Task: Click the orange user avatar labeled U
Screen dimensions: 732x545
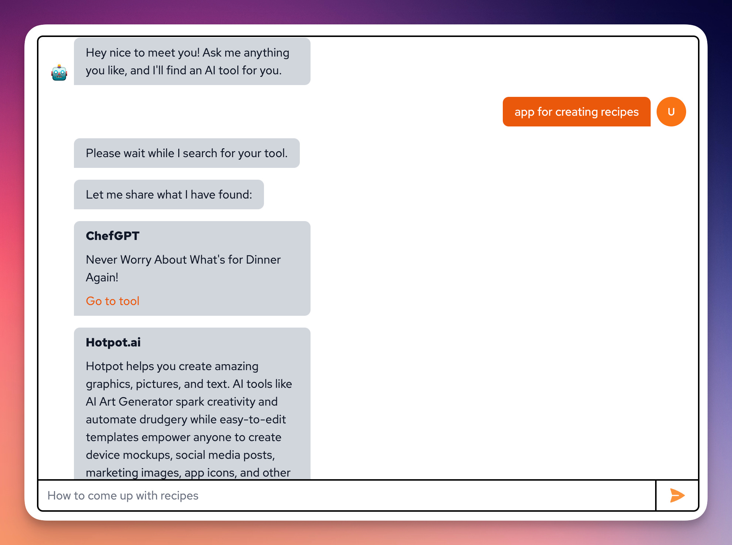Action: pos(671,112)
